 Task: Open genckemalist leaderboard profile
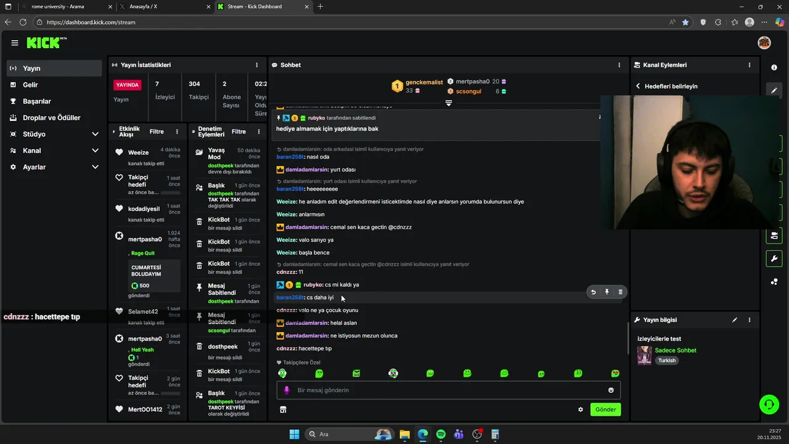click(x=424, y=82)
